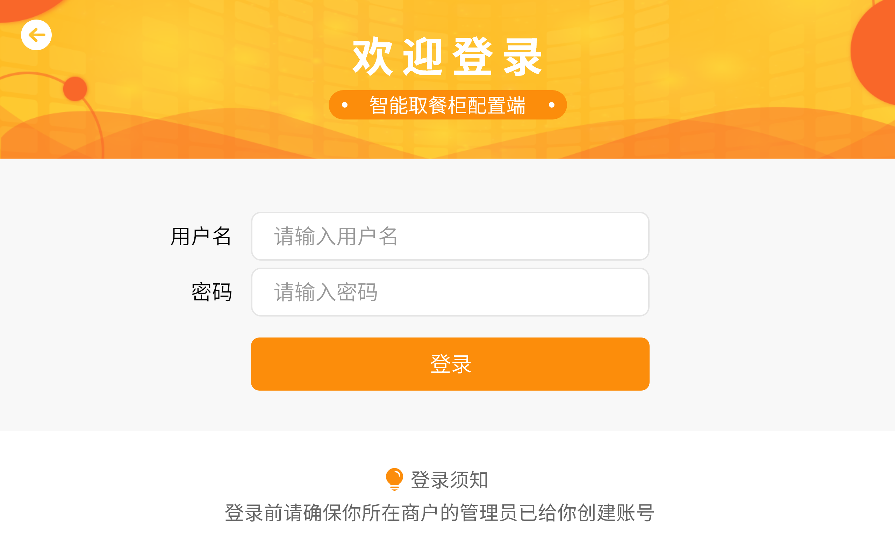
Task: Click the empty right end of the password field
Action: click(x=592, y=292)
